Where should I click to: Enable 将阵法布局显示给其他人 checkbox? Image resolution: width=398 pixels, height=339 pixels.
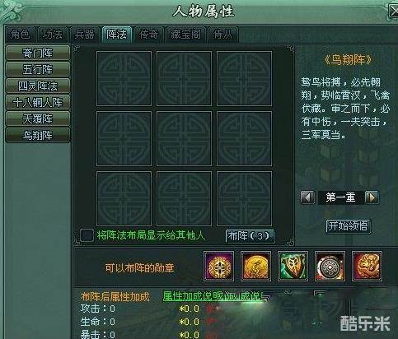click(x=87, y=235)
